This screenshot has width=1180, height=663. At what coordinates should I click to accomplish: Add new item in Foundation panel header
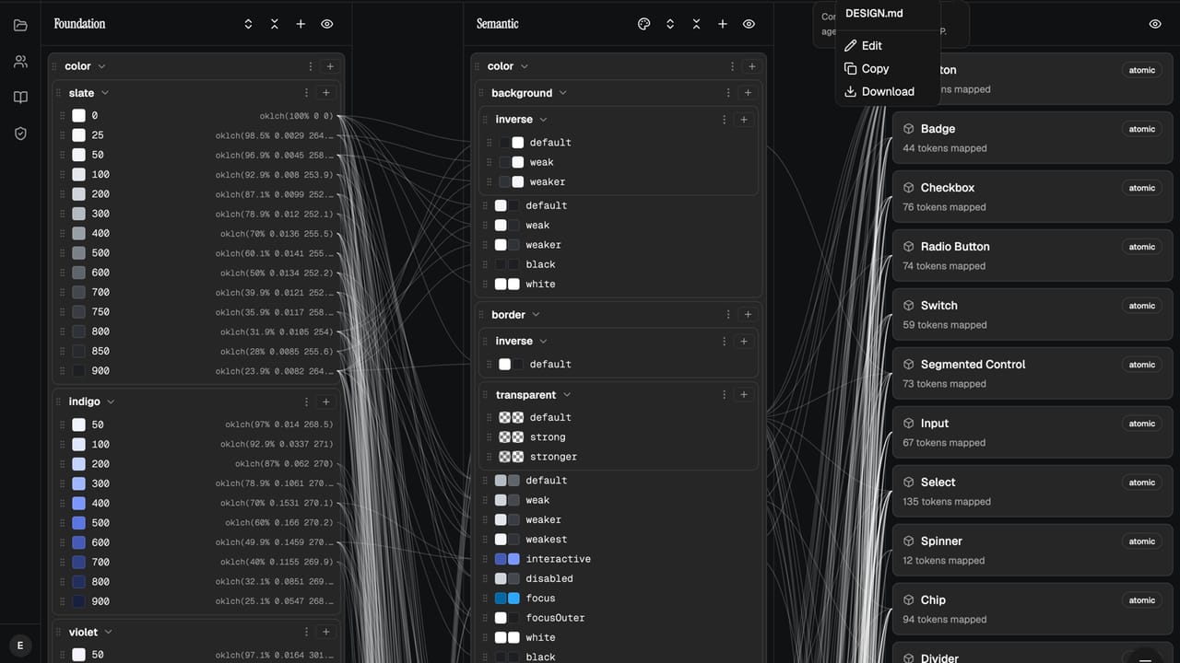point(301,24)
